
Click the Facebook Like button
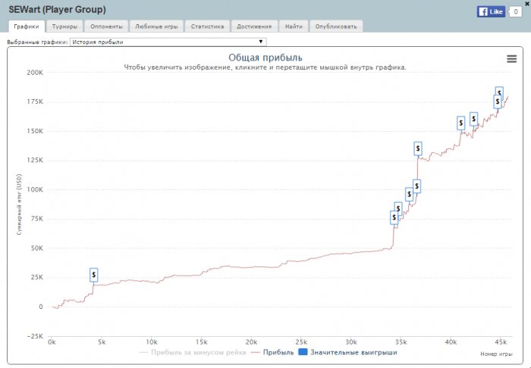pyautogui.click(x=491, y=12)
